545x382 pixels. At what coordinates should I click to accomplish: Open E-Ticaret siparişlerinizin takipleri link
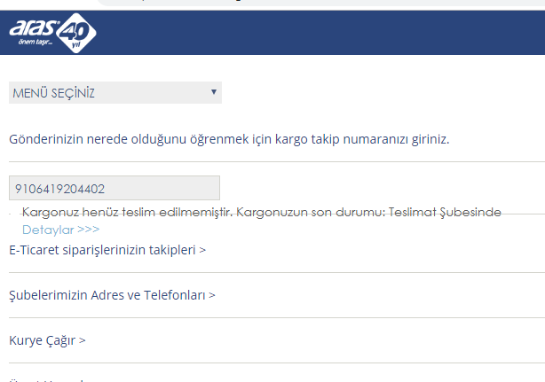(x=107, y=250)
